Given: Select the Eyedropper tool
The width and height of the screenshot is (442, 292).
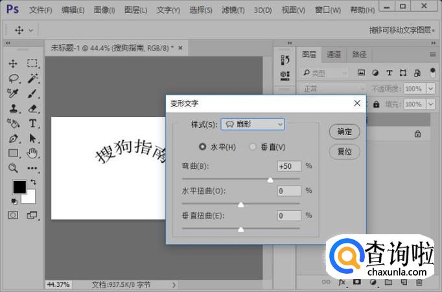Looking at the screenshot, I should click(13, 93).
